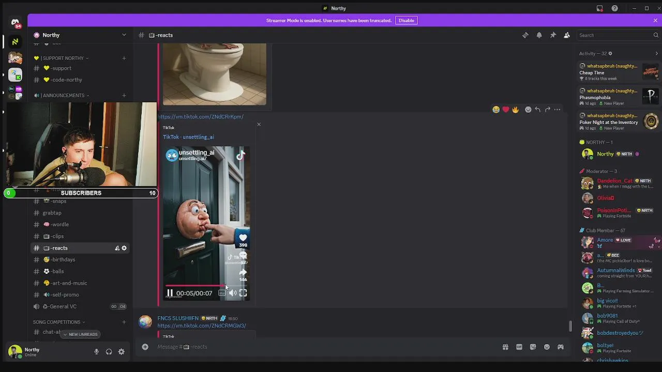Toggle the member list icon

(x=567, y=35)
